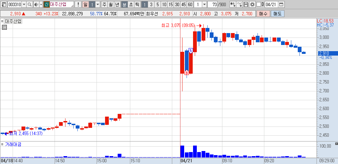Click the date field 04/21
Viewport: 338px width, 164px height.
pos(271,4)
